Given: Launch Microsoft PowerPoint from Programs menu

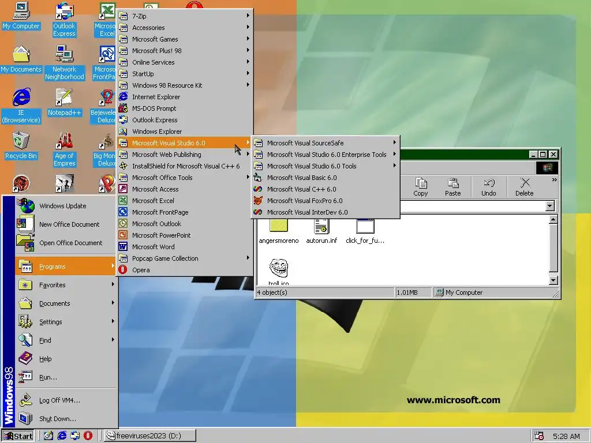Looking at the screenshot, I should [184, 235].
